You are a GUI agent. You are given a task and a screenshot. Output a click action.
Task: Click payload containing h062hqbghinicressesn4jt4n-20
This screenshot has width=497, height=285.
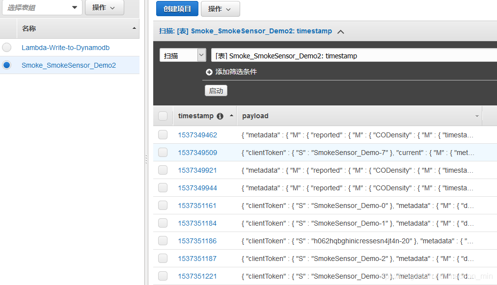(358, 241)
